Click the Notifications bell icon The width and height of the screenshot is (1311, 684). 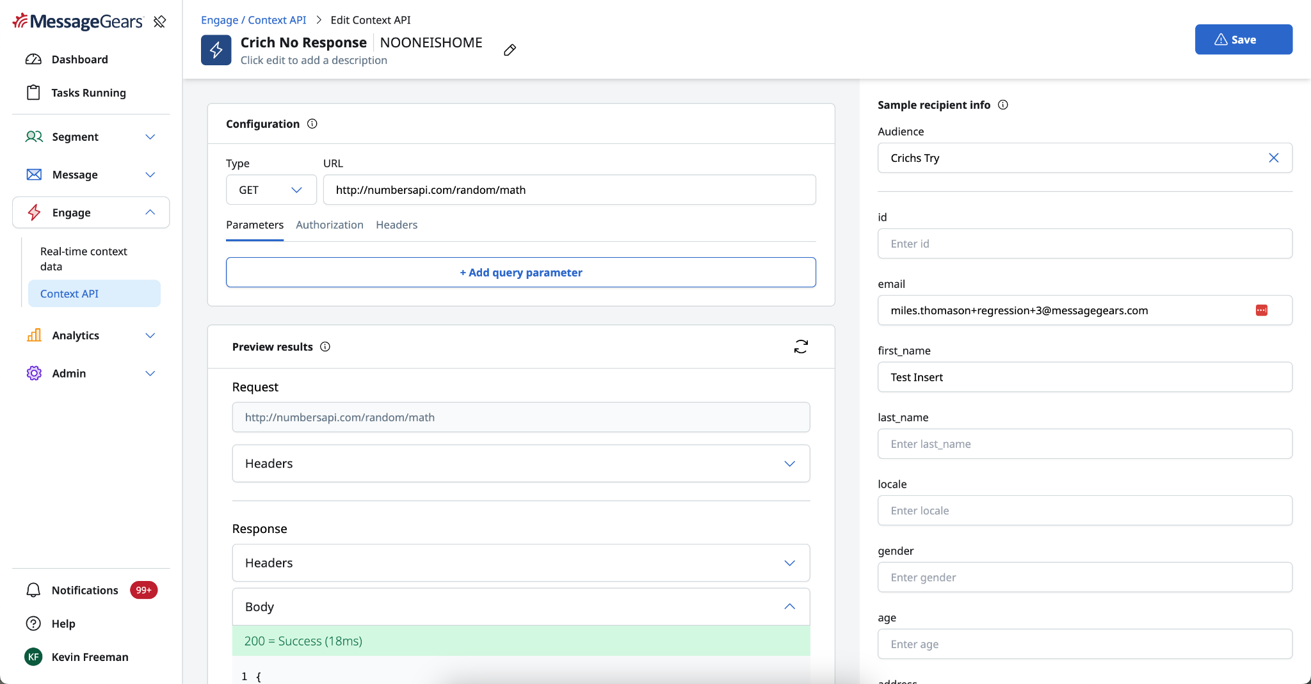tap(33, 590)
